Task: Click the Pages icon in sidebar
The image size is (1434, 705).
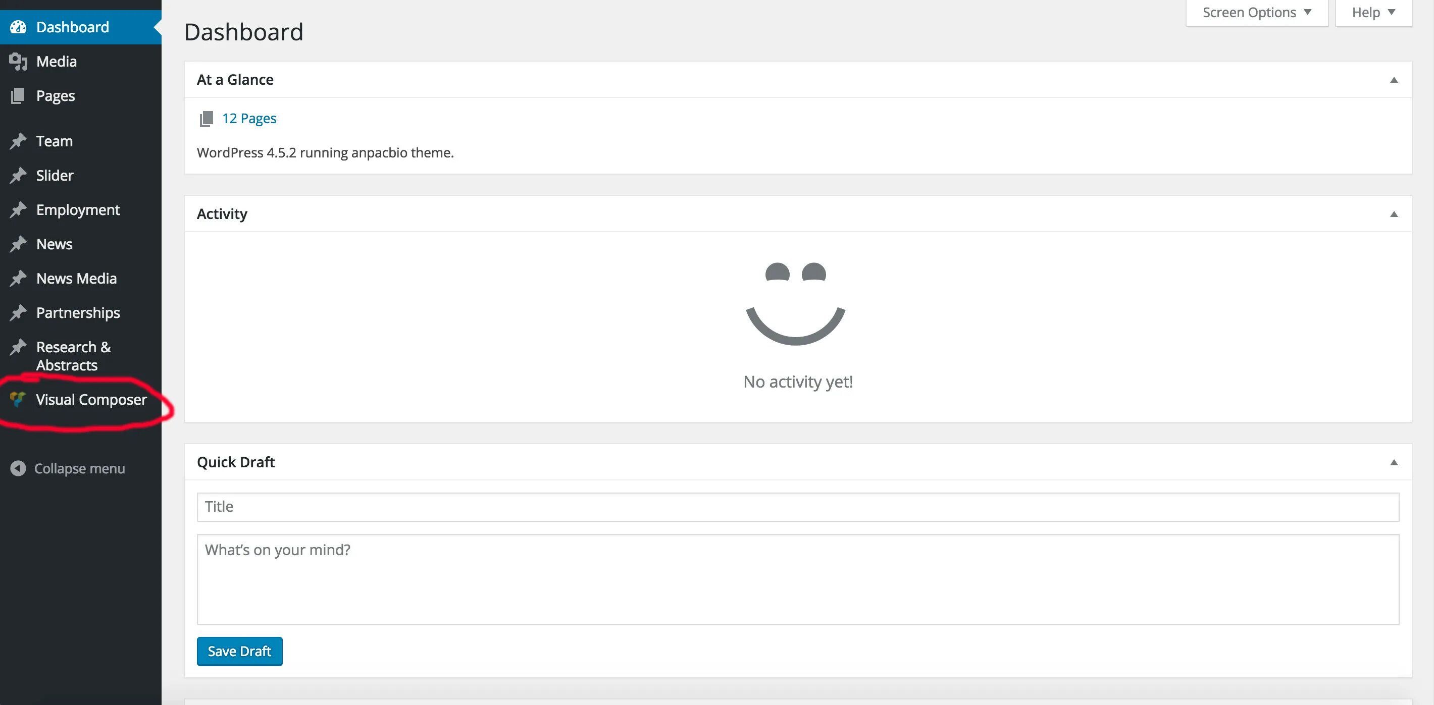Action: pyautogui.click(x=17, y=94)
